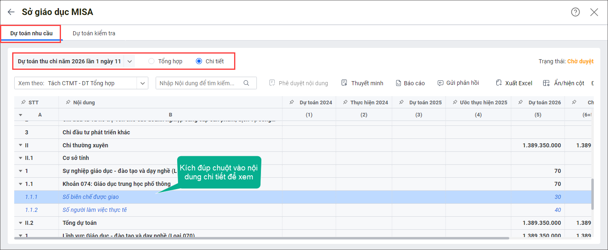Open the help question mark icon
The height and width of the screenshot is (250, 608).
(575, 12)
